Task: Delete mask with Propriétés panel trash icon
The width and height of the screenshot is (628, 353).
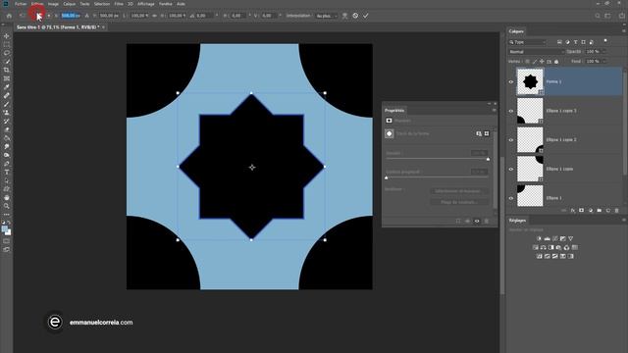Action: pyautogui.click(x=487, y=221)
